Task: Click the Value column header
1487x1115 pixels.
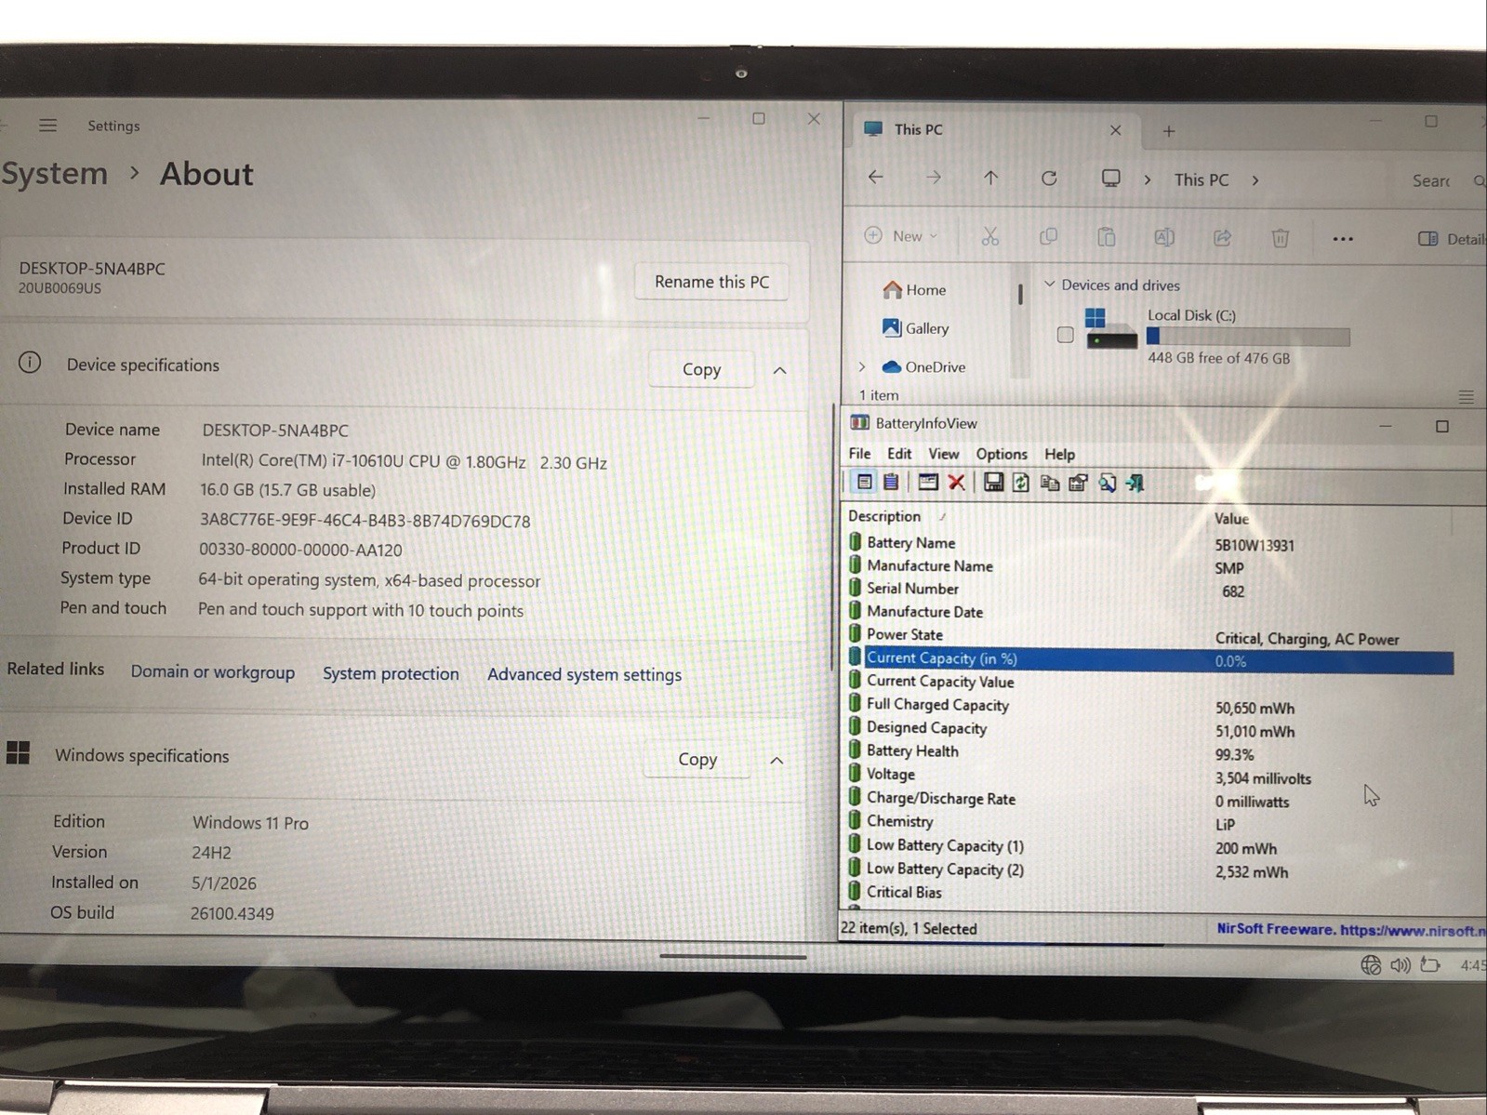Action: (x=1231, y=519)
